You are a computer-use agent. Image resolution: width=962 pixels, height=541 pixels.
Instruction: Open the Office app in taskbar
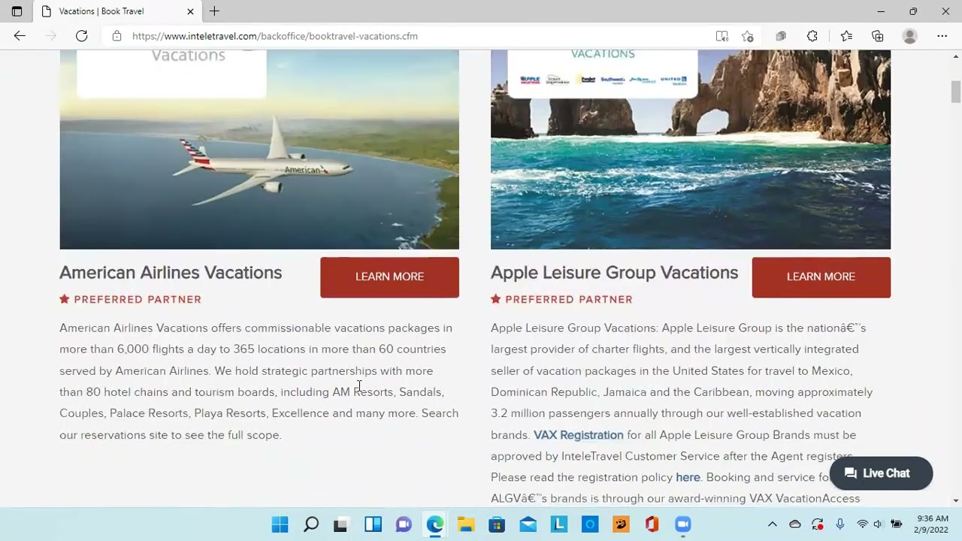pyautogui.click(x=652, y=524)
